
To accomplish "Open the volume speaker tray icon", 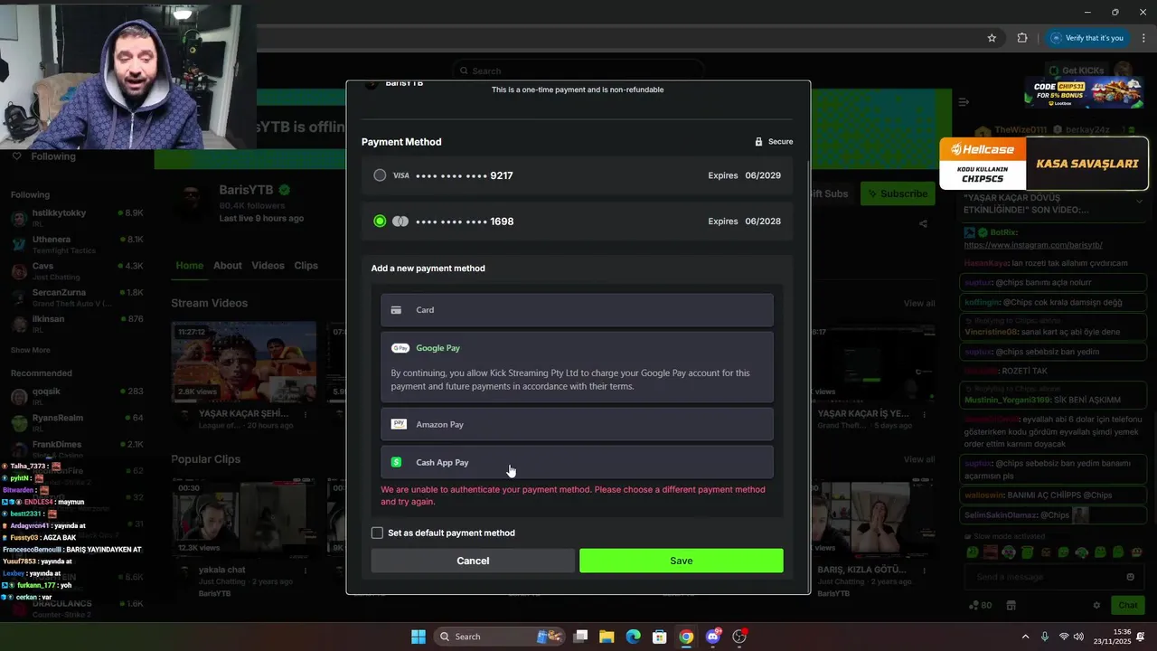I will pyautogui.click(x=1077, y=637).
